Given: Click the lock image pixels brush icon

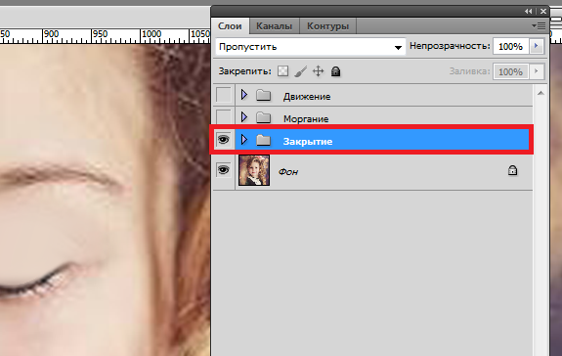Looking at the screenshot, I should point(301,71).
